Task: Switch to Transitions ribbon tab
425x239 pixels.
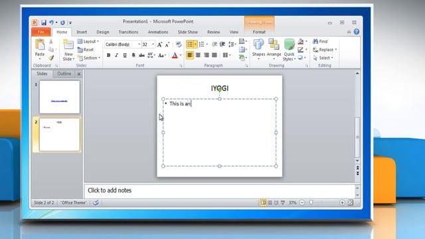Action: (x=128, y=32)
